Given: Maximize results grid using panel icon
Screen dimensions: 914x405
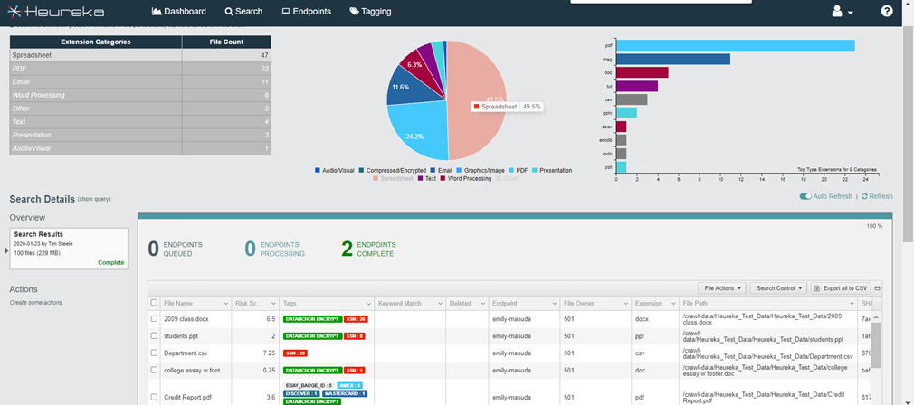Looking at the screenshot, I should (878, 288).
